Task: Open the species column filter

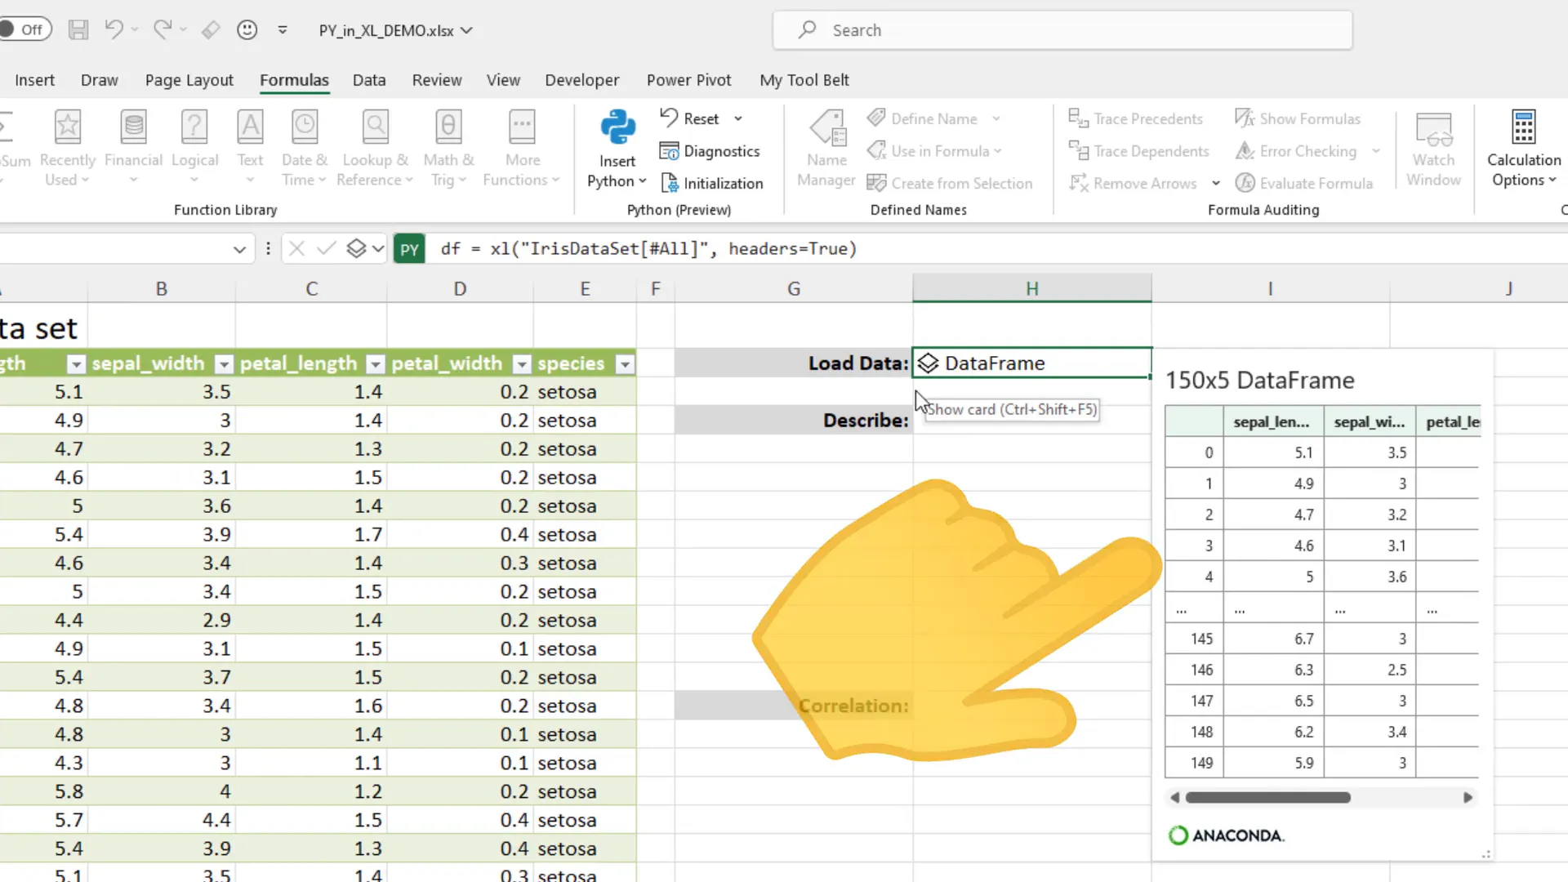Action: point(625,364)
